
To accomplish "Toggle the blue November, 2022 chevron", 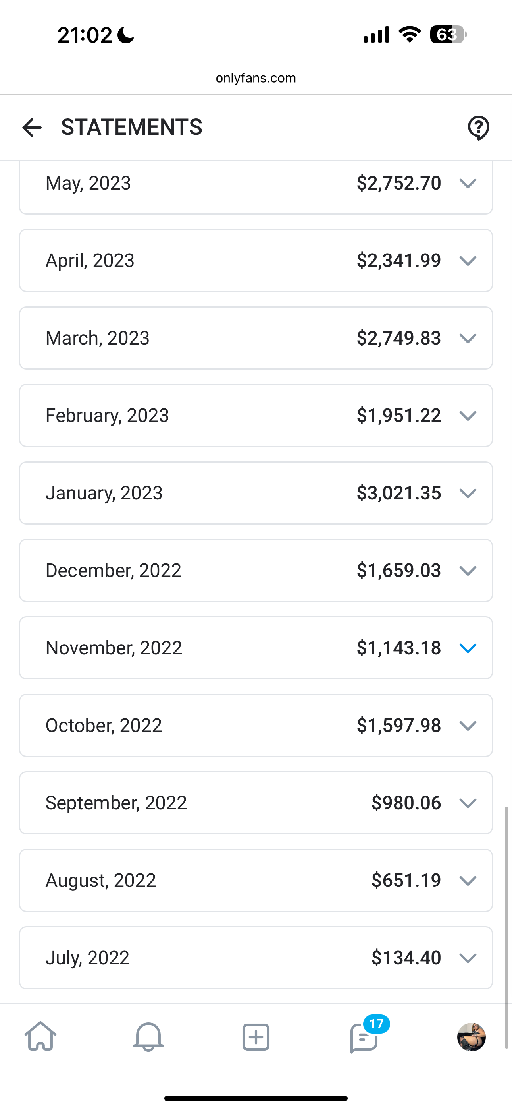I will [x=468, y=648].
